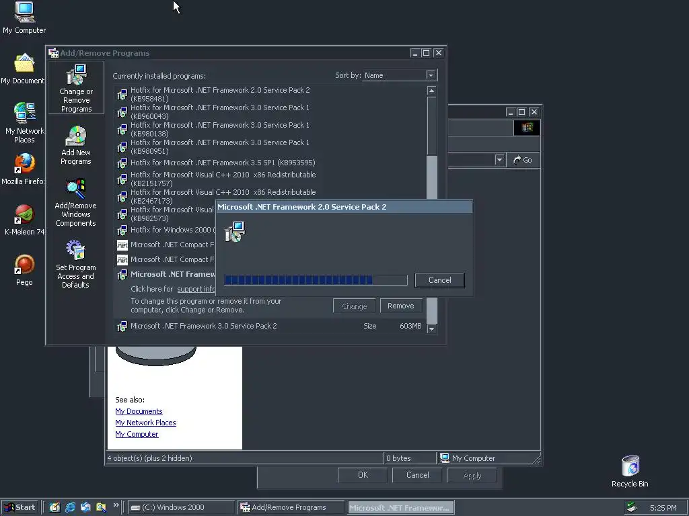Open Change or Remove Programs sidebar icon
Viewport: 689px width, 516px height.
pyautogui.click(x=76, y=88)
